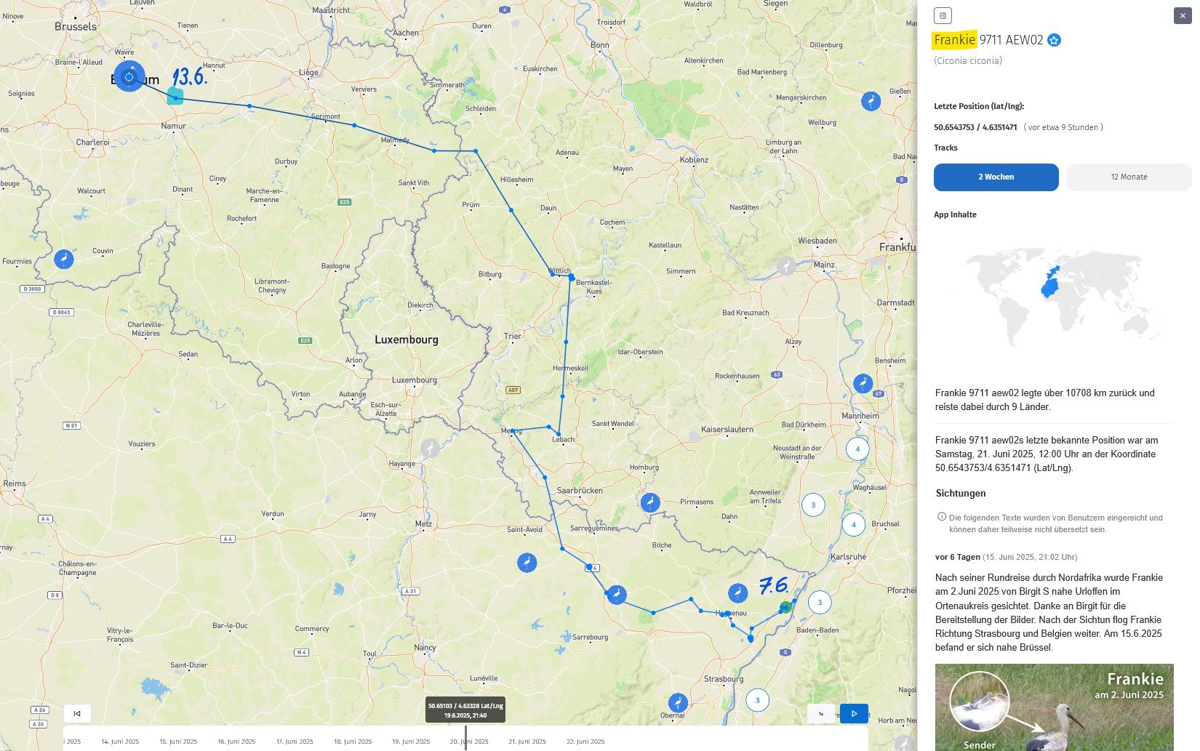Click 17. Juni 2025 on the timeline
The height and width of the screenshot is (751, 1200).
tap(295, 742)
